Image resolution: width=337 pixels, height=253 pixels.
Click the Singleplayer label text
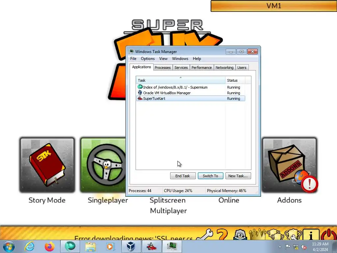coord(108,200)
